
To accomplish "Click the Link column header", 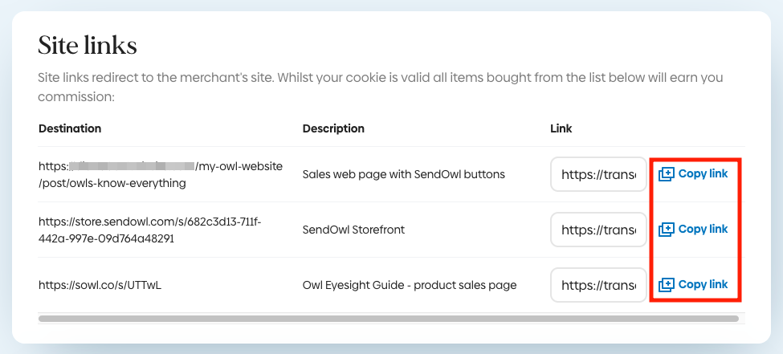I will (x=561, y=128).
